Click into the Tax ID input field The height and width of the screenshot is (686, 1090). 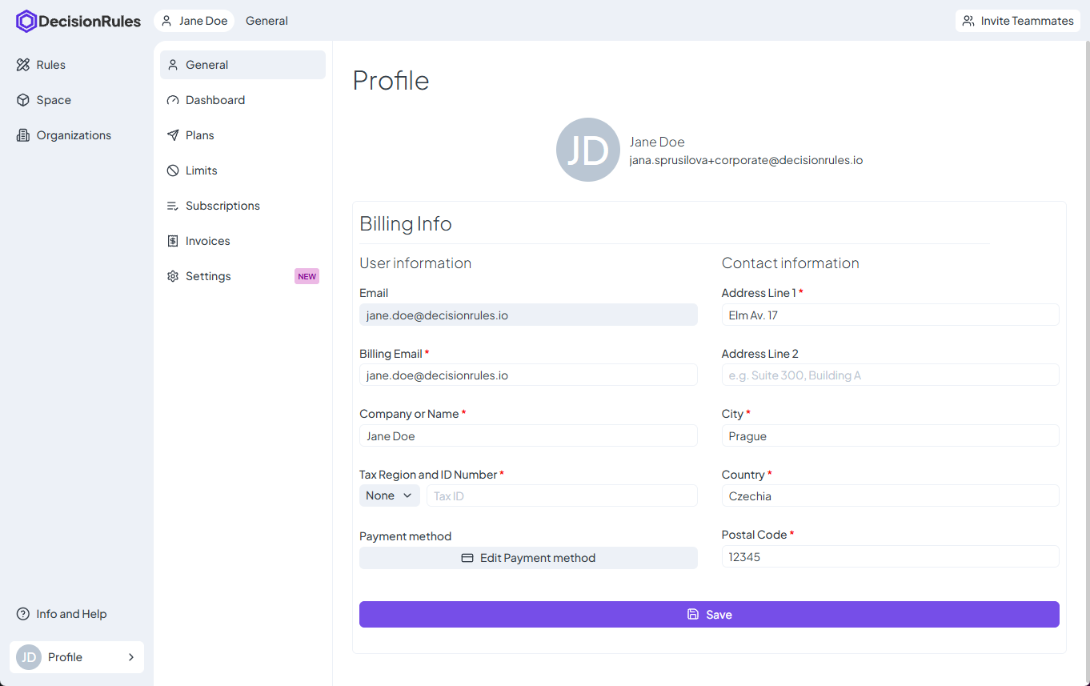561,496
